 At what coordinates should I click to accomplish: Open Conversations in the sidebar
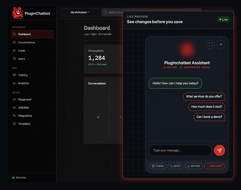pyautogui.click(x=32, y=42)
